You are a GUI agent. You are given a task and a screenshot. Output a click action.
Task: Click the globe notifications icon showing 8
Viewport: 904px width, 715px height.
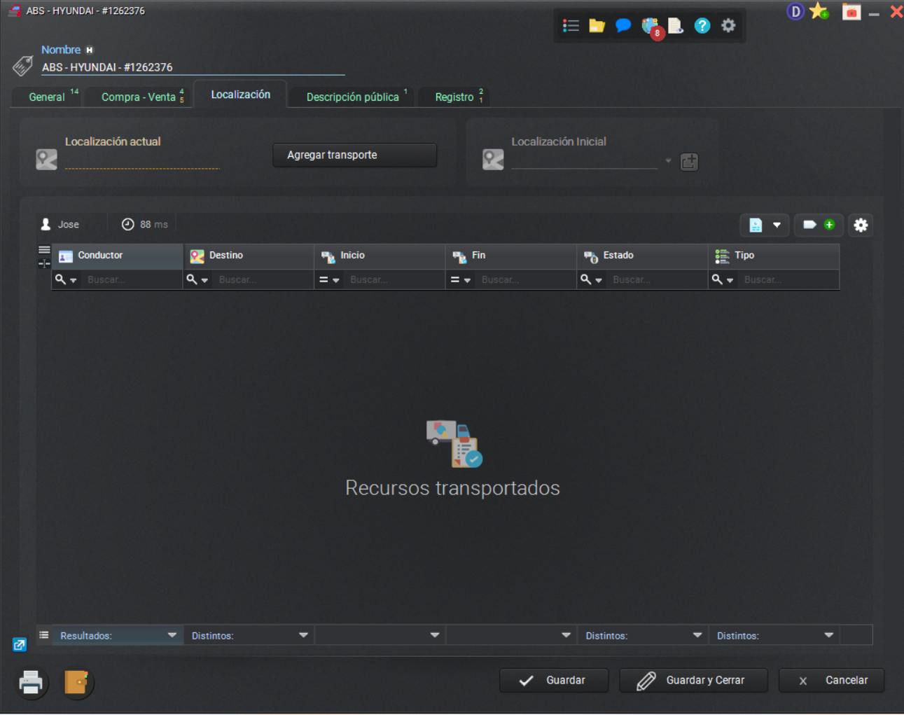click(x=650, y=25)
